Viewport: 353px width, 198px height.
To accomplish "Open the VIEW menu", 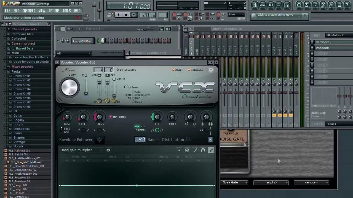I will (x=42, y=11).
